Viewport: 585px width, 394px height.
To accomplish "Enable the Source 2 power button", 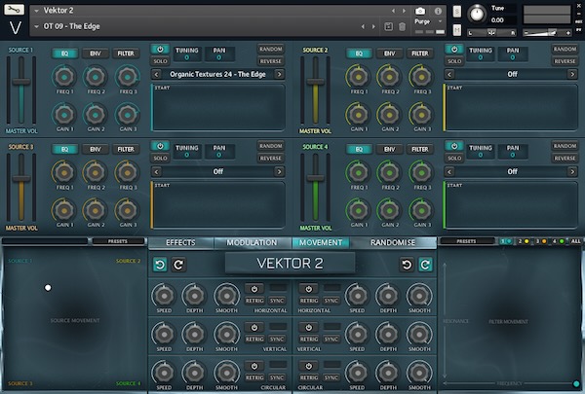I will [454, 49].
